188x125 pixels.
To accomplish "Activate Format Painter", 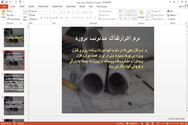I will click(13, 19).
